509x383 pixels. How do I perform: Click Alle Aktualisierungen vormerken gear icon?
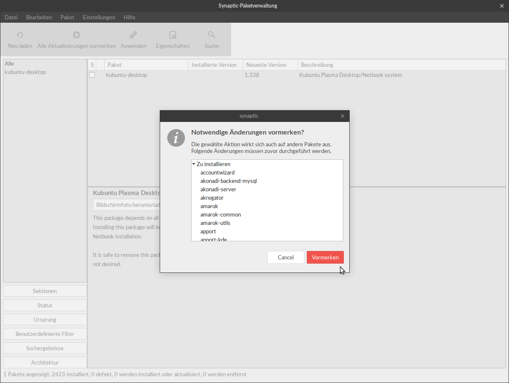(76, 35)
